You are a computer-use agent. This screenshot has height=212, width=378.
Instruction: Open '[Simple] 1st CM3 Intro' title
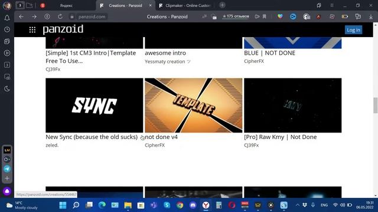point(90,57)
